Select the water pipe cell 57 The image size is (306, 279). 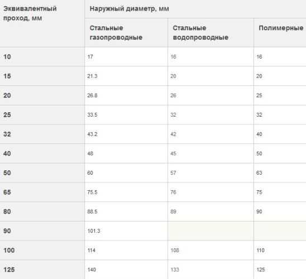(x=211, y=173)
